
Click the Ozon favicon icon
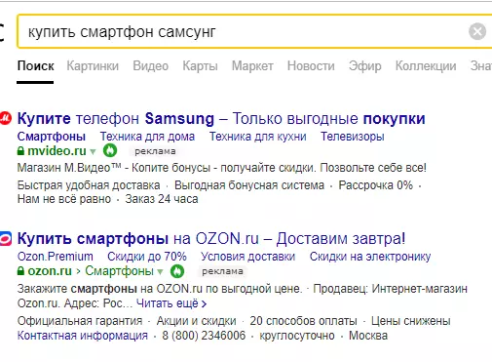[x=6, y=238]
